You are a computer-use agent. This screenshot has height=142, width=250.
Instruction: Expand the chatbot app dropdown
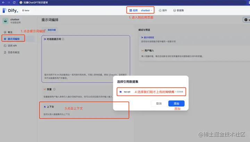(147, 10)
